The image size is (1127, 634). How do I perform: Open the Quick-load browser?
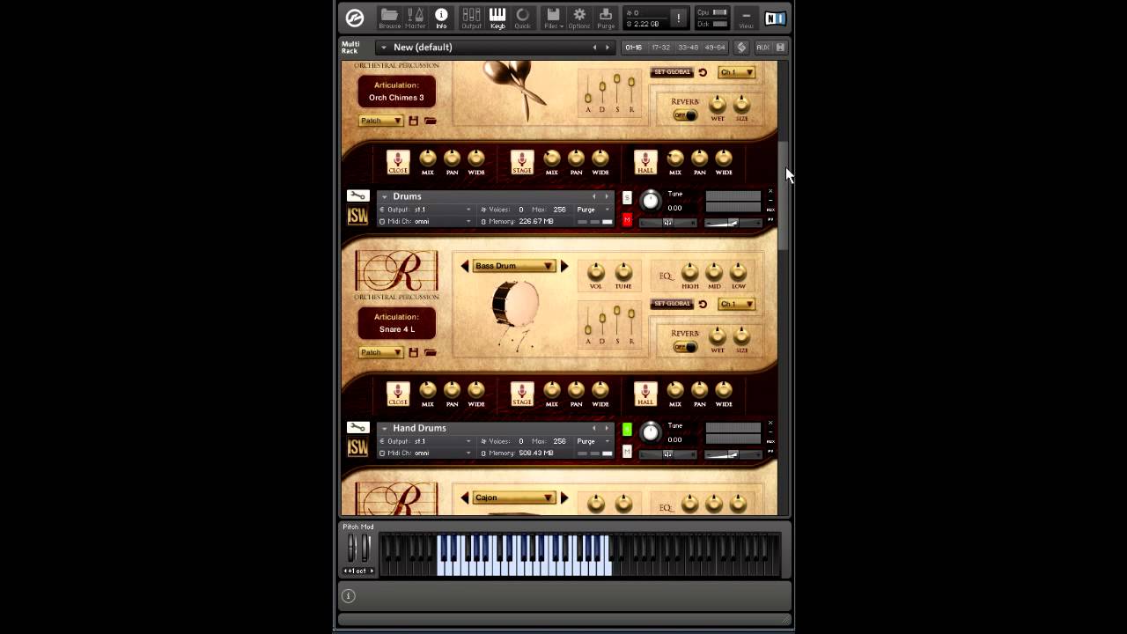(523, 18)
